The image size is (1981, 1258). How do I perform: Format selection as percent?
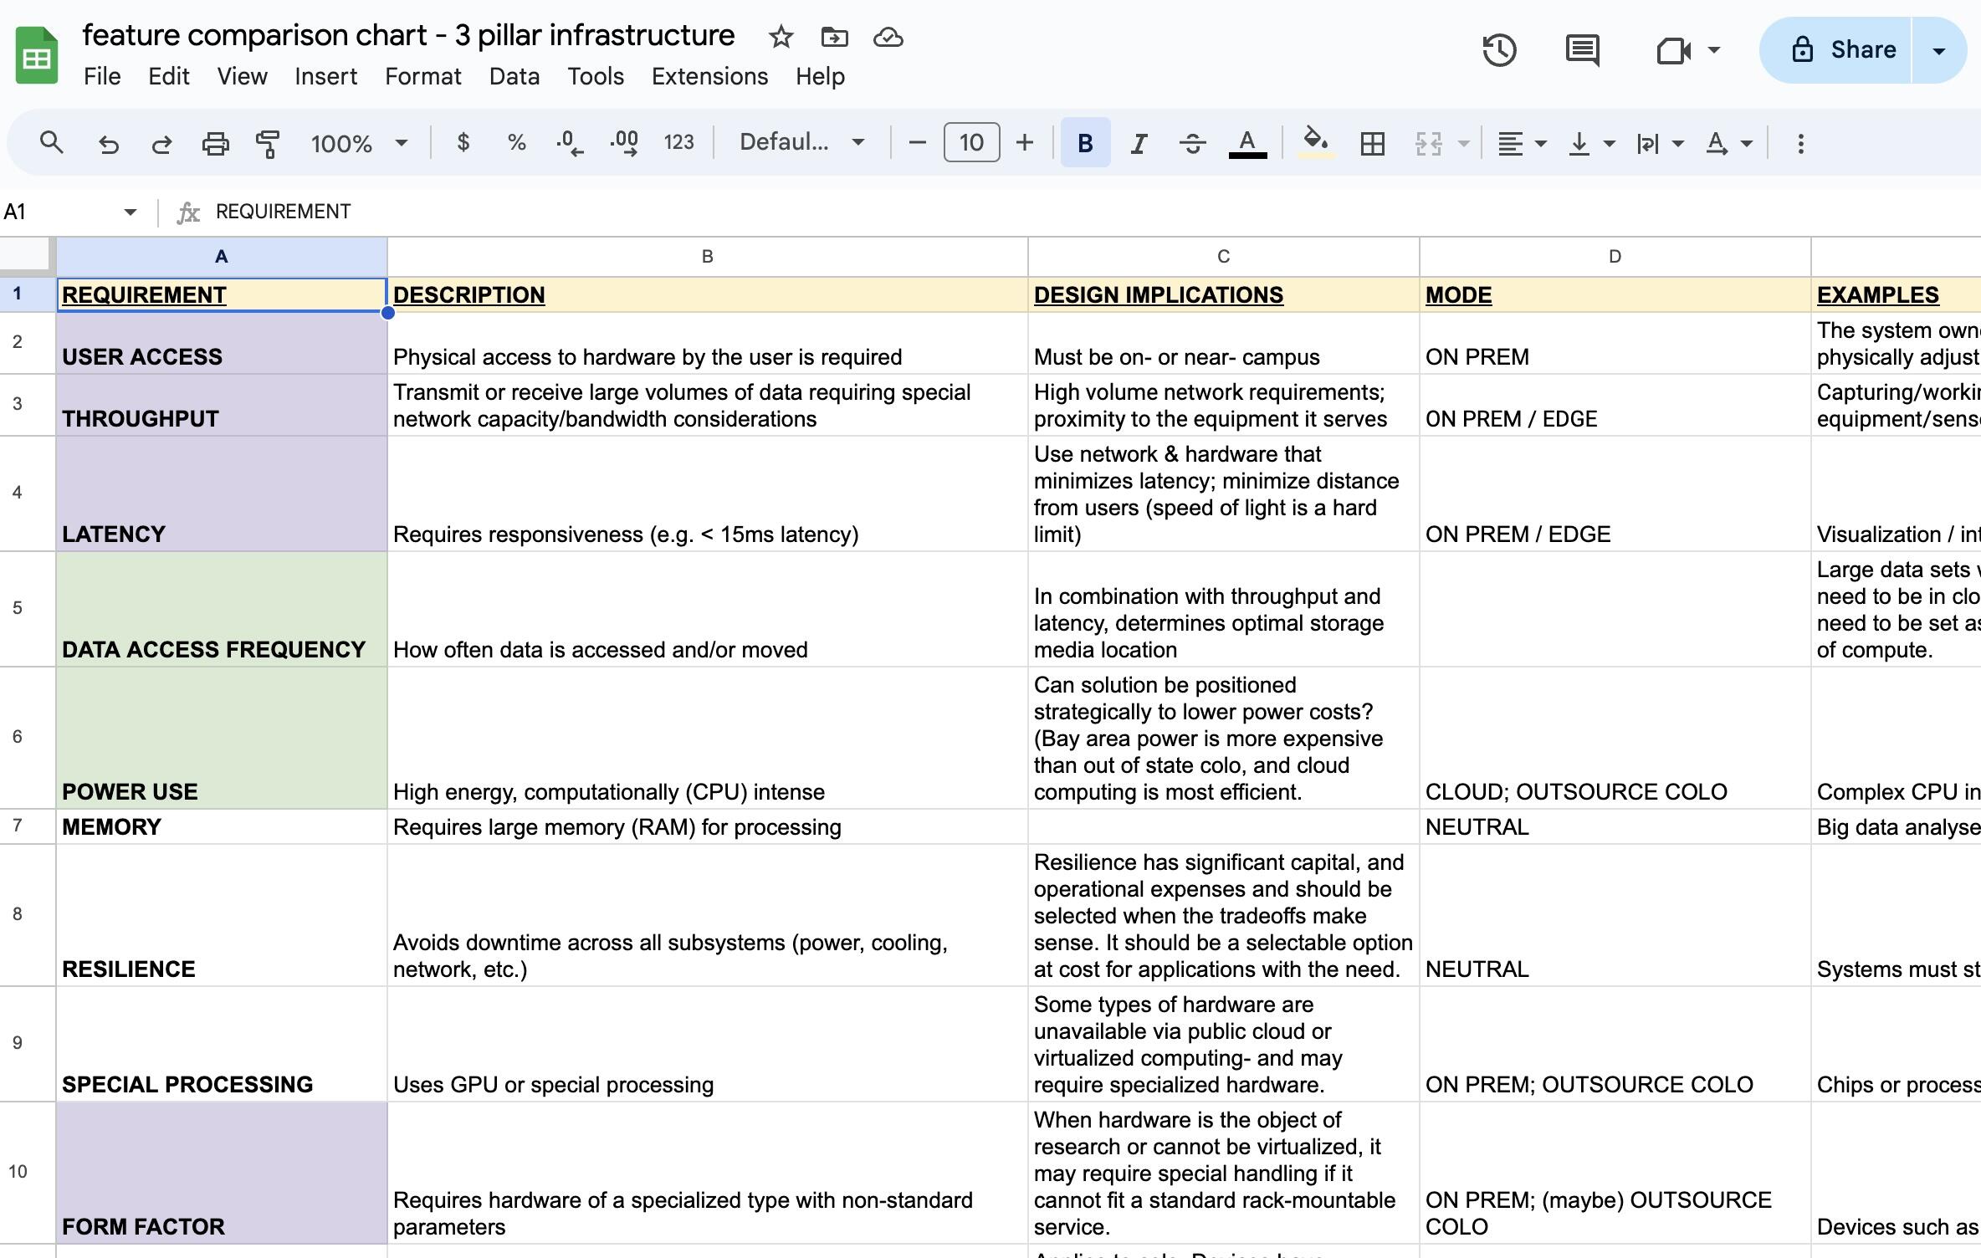[x=515, y=142]
